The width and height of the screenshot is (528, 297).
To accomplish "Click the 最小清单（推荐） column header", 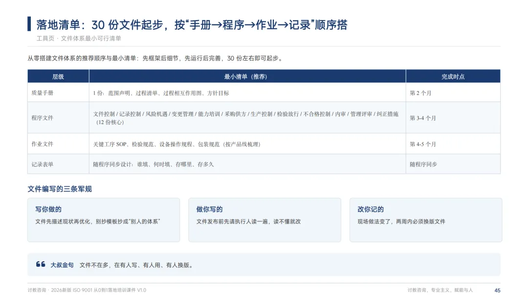I will [247, 76].
